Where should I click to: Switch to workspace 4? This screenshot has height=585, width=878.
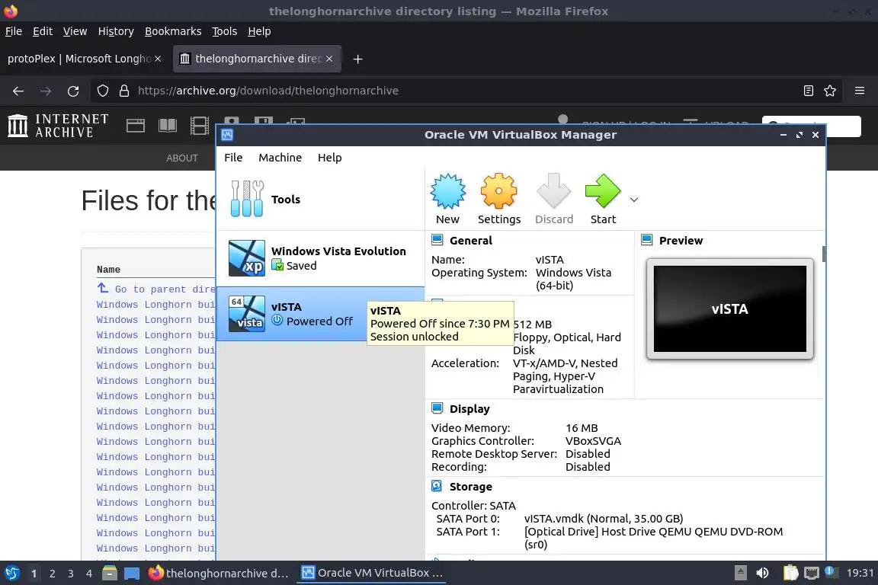click(89, 574)
